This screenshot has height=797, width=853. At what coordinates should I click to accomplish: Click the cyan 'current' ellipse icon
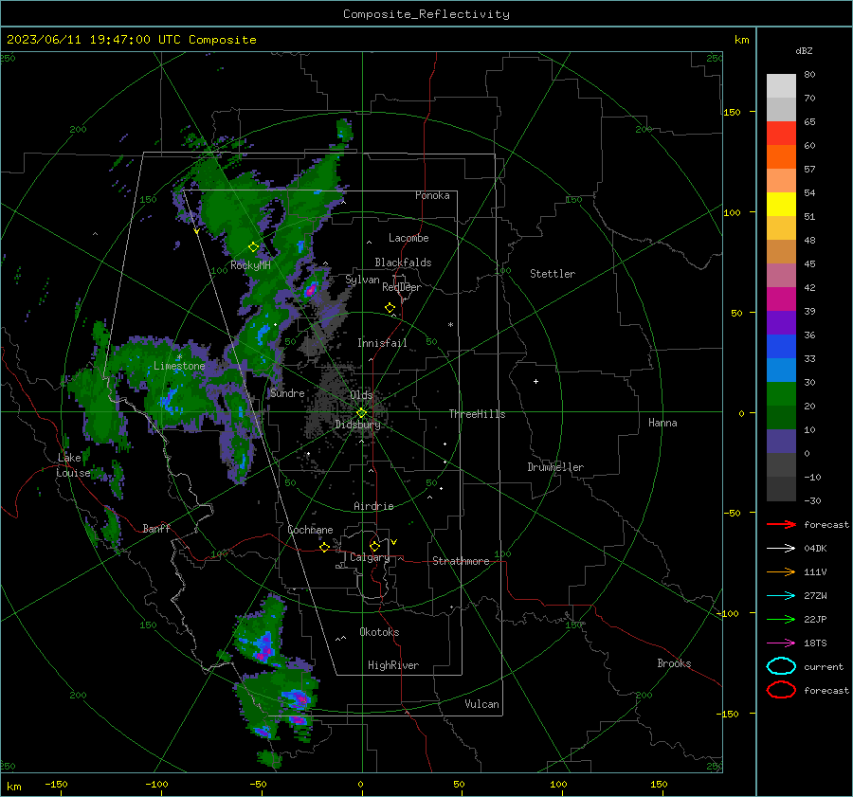781,666
